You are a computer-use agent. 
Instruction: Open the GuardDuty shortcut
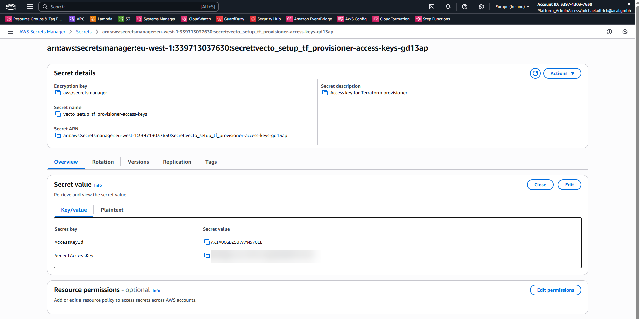tap(230, 19)
